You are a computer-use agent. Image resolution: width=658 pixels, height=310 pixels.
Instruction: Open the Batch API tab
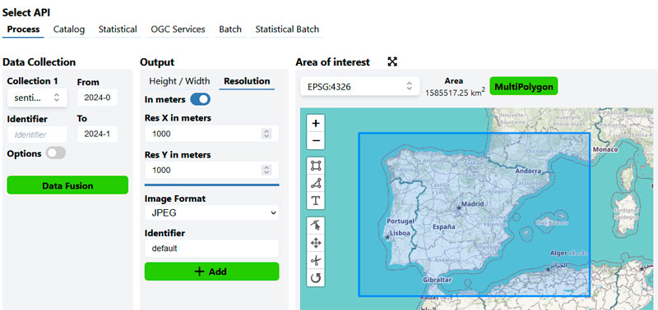coord(230,30)
